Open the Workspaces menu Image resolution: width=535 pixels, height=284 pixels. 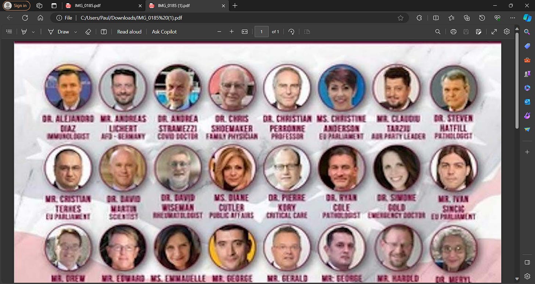pos(40,6)
